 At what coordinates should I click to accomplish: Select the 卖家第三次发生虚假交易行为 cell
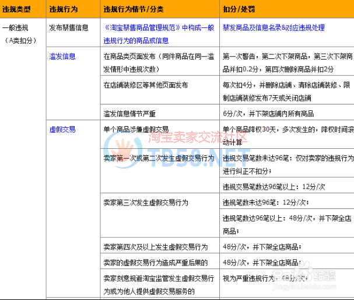pos(145,203)
